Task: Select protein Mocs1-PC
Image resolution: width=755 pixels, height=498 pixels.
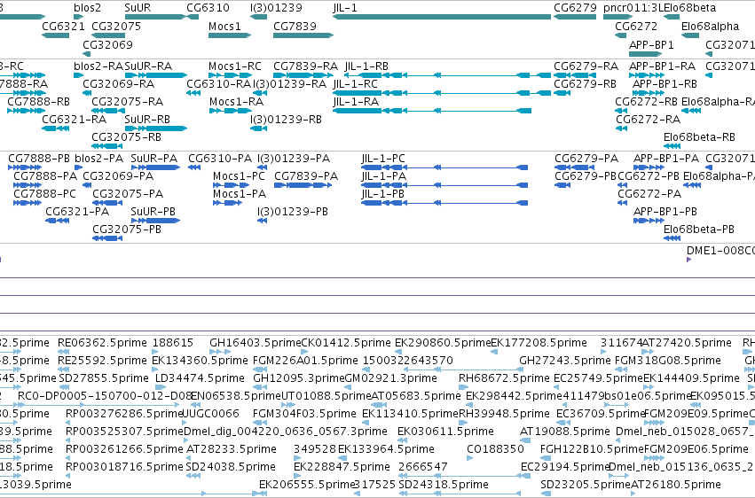Action: click(239, 176)
